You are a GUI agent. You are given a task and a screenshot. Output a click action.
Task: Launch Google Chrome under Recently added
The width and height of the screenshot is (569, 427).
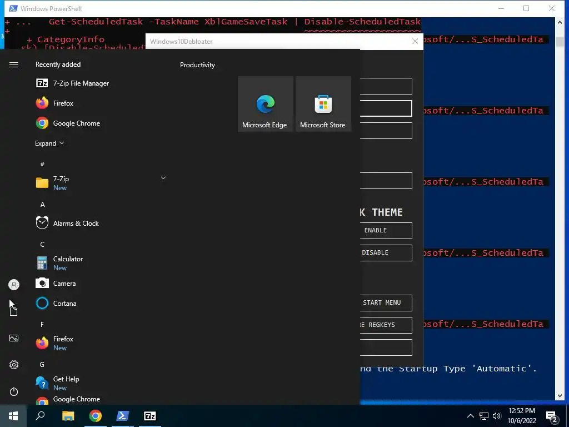68,123
